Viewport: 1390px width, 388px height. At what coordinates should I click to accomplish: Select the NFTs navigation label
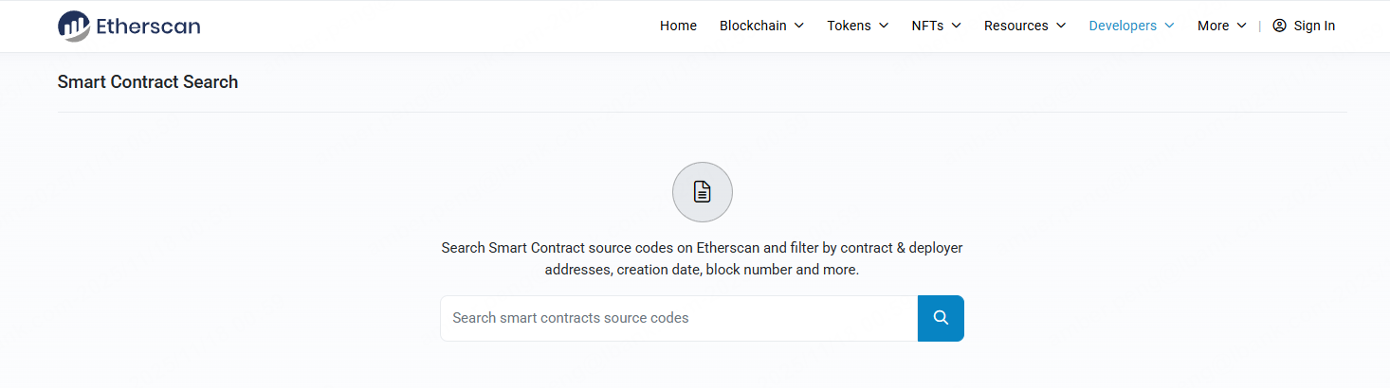coord(927,26)
